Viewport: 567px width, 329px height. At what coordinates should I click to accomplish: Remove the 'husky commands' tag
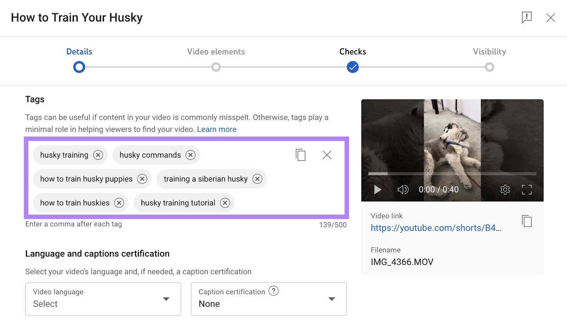click(191, 155)
